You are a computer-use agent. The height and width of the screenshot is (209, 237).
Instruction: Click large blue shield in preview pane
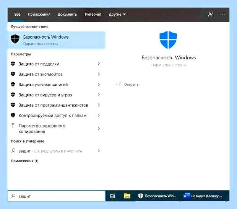[x=168, y=40]
